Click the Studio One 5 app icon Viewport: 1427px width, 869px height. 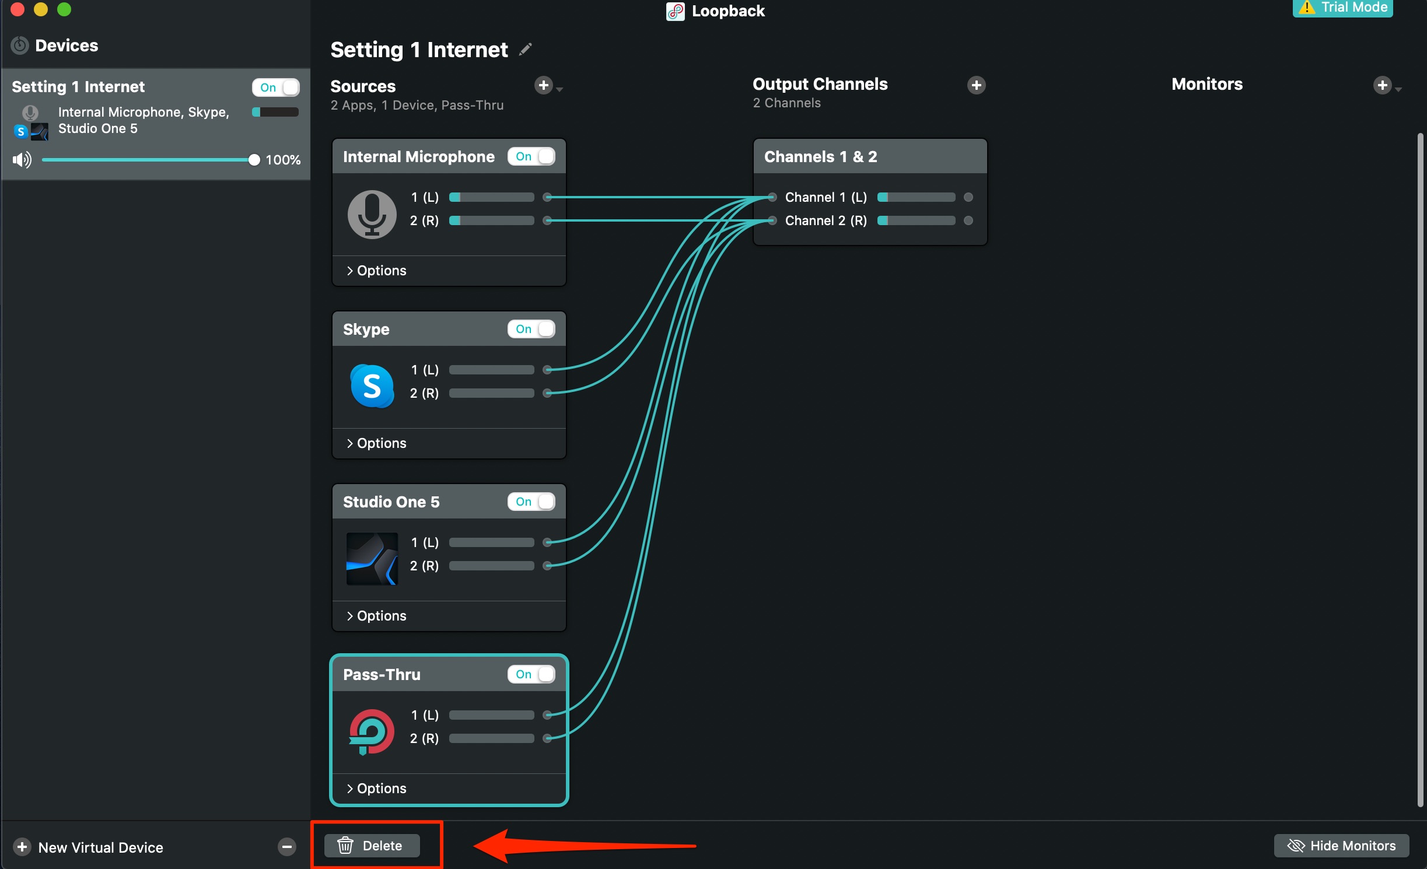click(372, 558)
